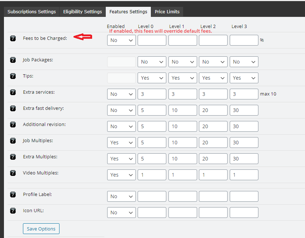Click the Save Options button
Image resolution: width=305 pixels, height=238 pixels.
[41, 229]
